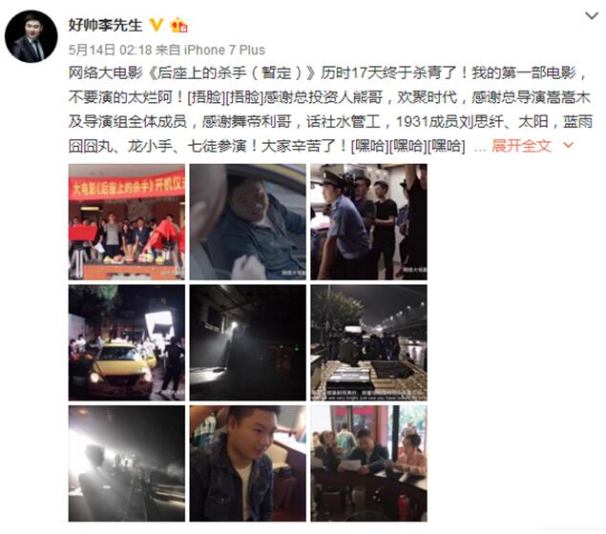Open the 好帅李先生 profile avatar

[31, 36]
